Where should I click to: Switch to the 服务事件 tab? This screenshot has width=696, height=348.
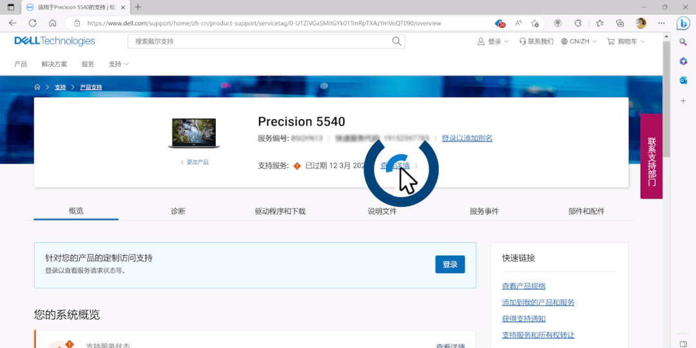click(x=484, y=211)
